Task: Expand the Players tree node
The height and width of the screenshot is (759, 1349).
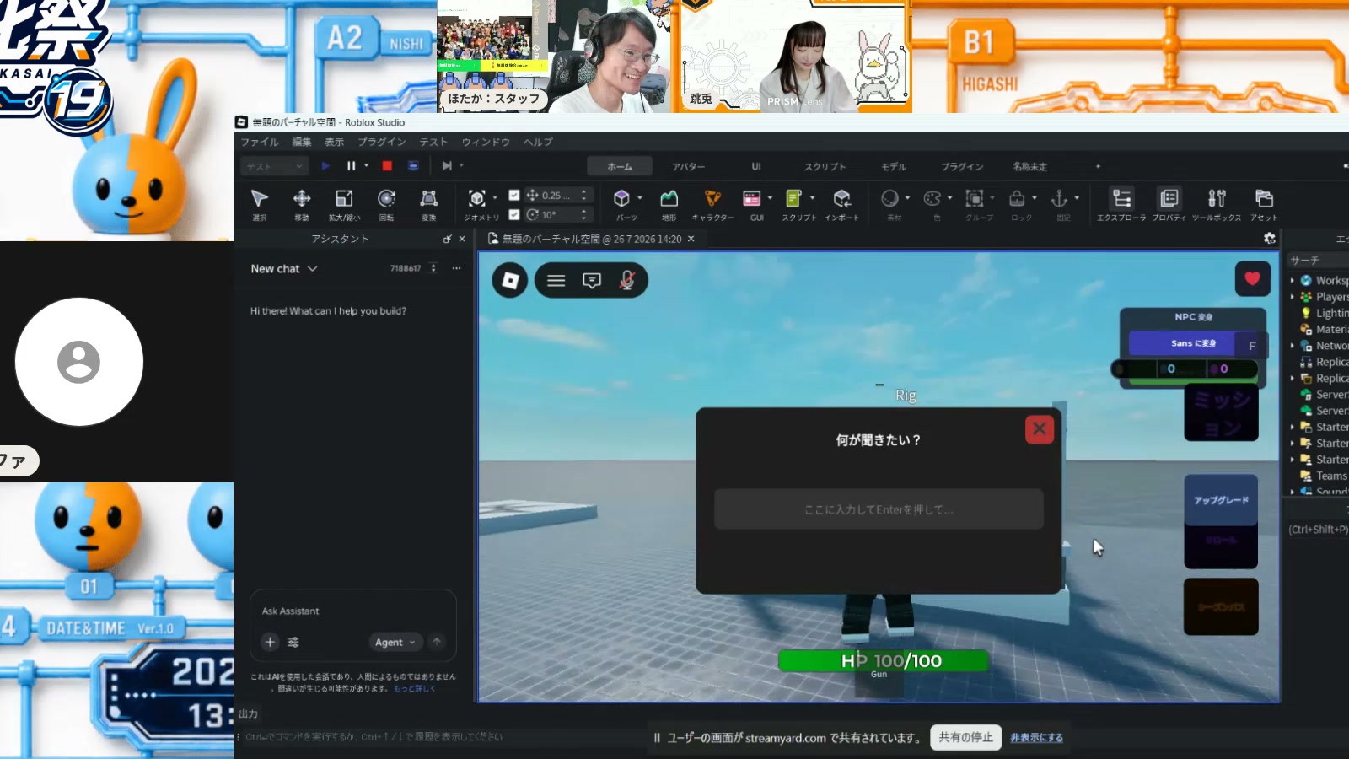Action: (1292, 297)
